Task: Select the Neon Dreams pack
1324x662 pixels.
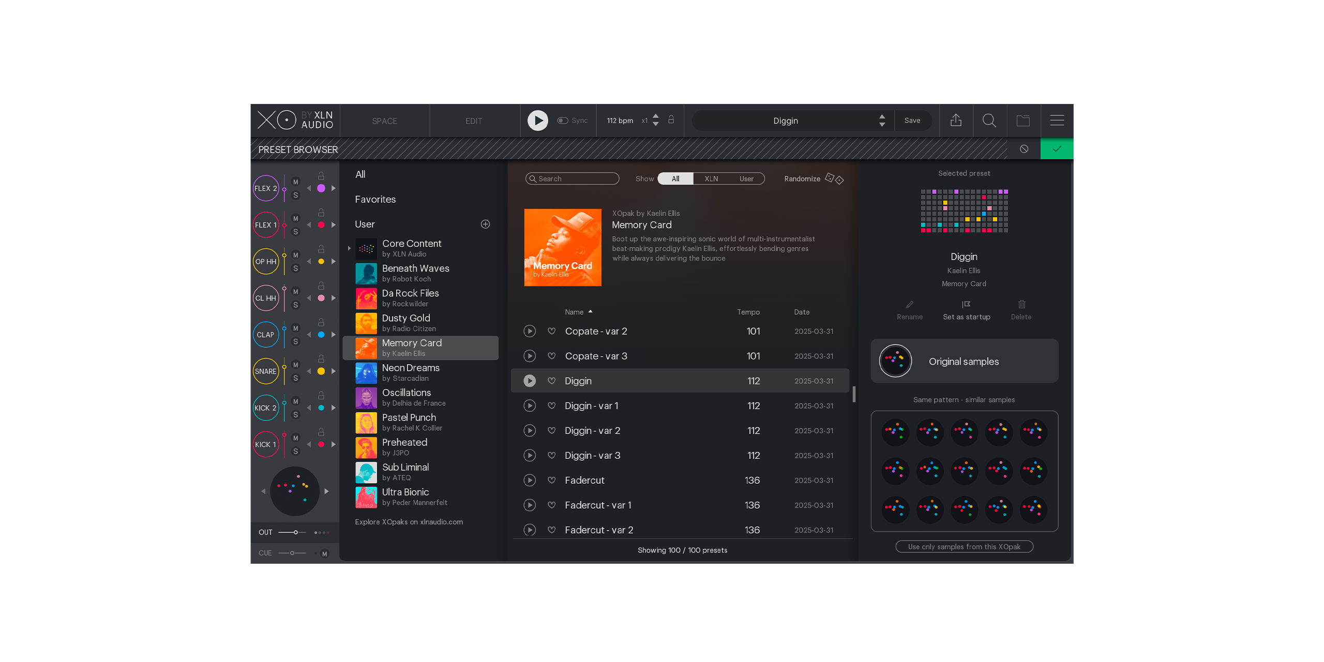Action: pos(420,372)
